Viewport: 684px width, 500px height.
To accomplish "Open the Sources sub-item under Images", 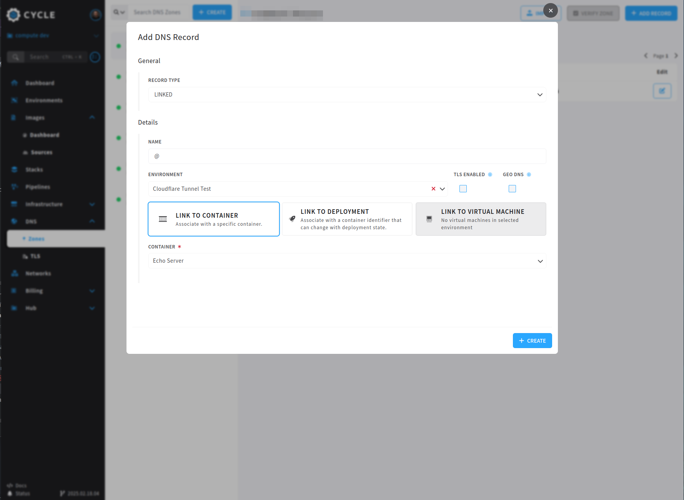I will pos(42,152).
